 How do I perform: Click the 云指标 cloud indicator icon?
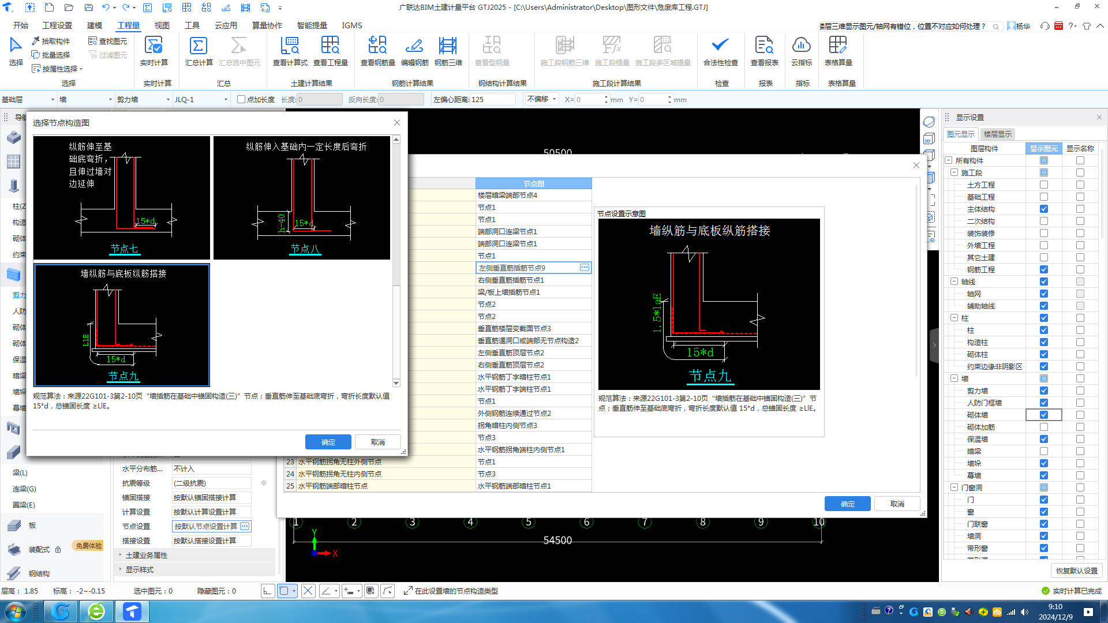802,51
